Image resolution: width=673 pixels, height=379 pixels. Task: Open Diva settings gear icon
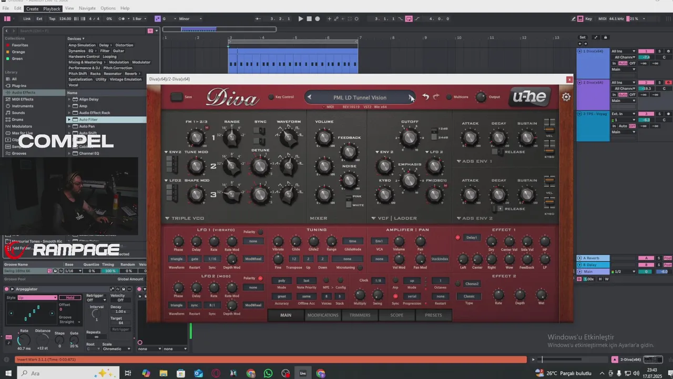tap(566, 97)
